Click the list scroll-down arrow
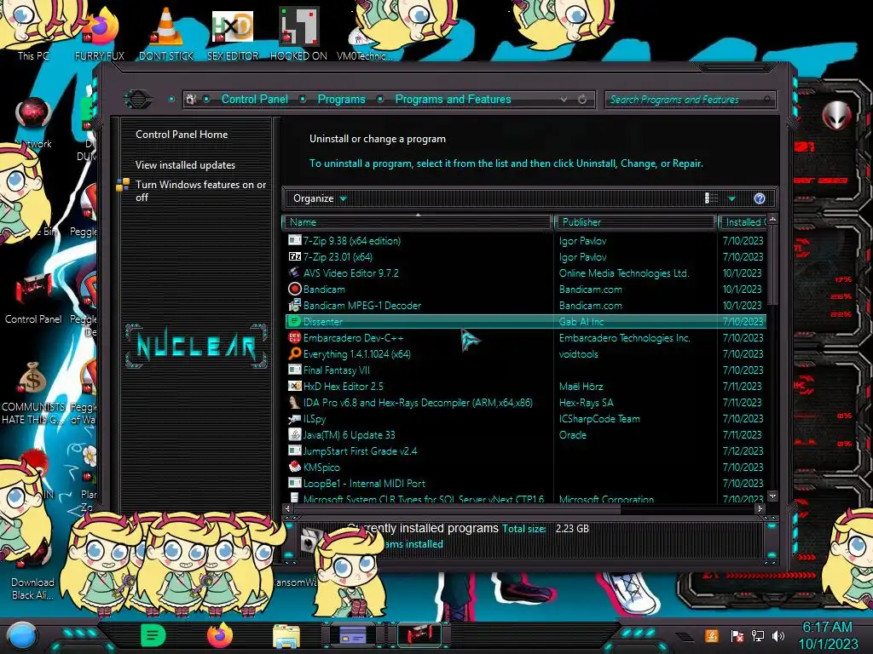873x654 pixels. [x=772, y=496]
